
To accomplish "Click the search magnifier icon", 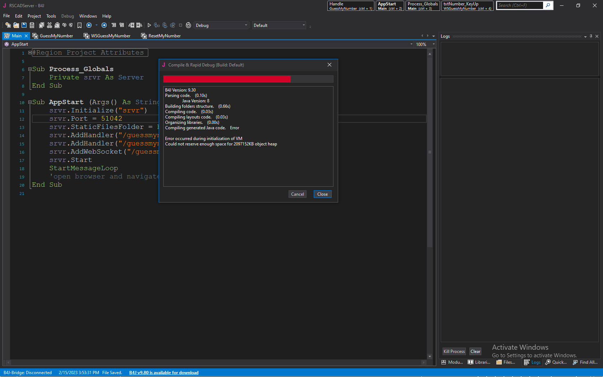I will click(x=548, y=5).
